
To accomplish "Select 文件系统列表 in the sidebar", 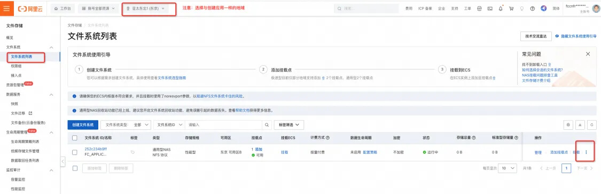I will pyautogui.click(x=21, y=56).
